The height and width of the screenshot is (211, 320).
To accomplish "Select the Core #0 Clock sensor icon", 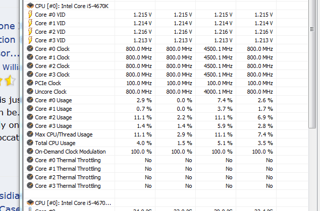I will click(29, 49).
